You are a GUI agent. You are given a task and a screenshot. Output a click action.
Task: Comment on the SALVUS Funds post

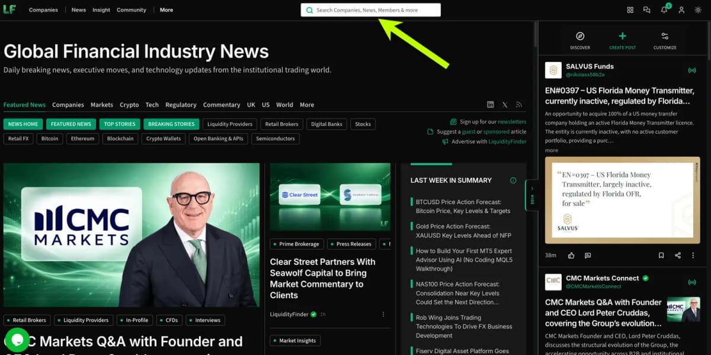pos(588,256)
